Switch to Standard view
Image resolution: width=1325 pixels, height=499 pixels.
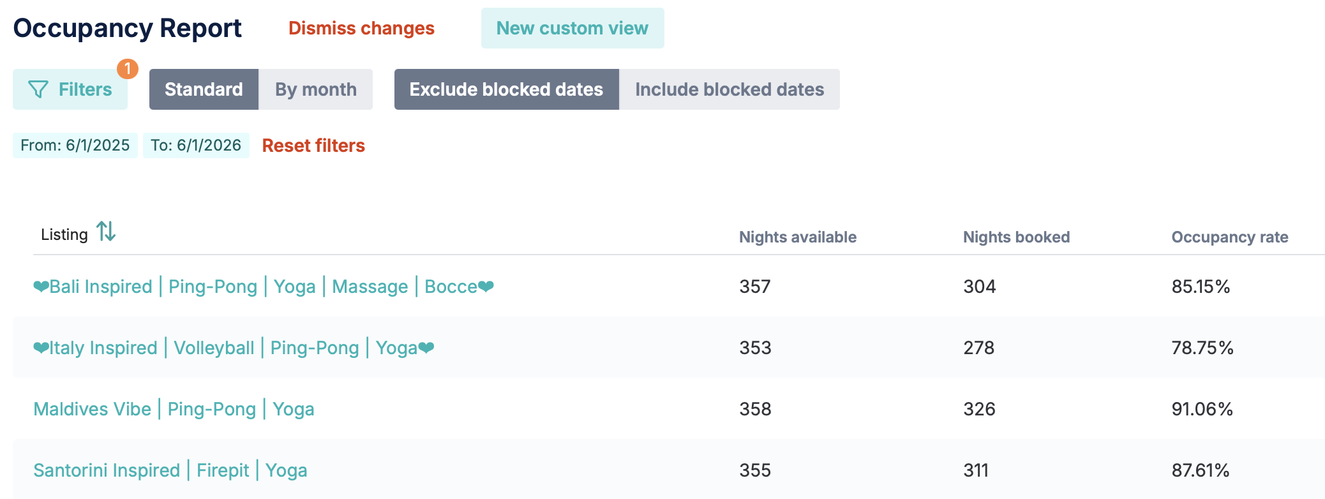[204, 89]
